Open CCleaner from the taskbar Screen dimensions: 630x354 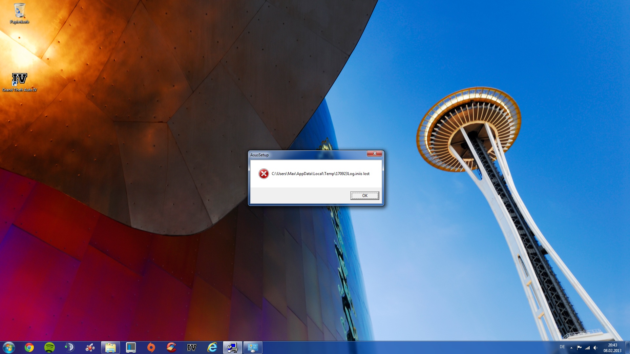171,347
